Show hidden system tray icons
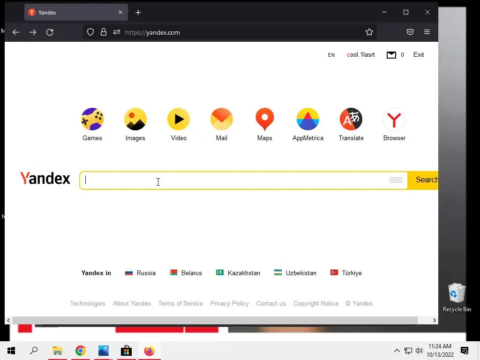This screenshot has height=360, width=480. point(397,351)
